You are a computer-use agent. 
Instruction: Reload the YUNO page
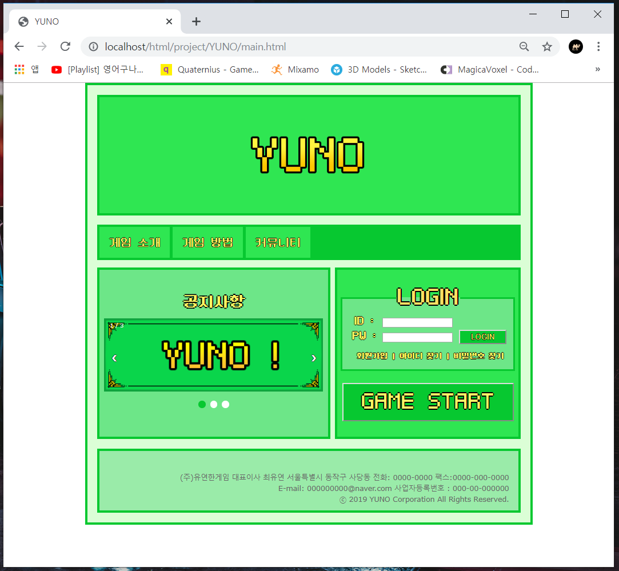65,46
